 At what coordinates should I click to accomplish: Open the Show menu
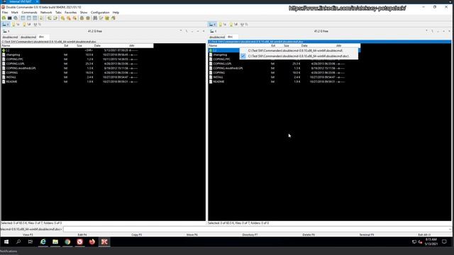84,13
